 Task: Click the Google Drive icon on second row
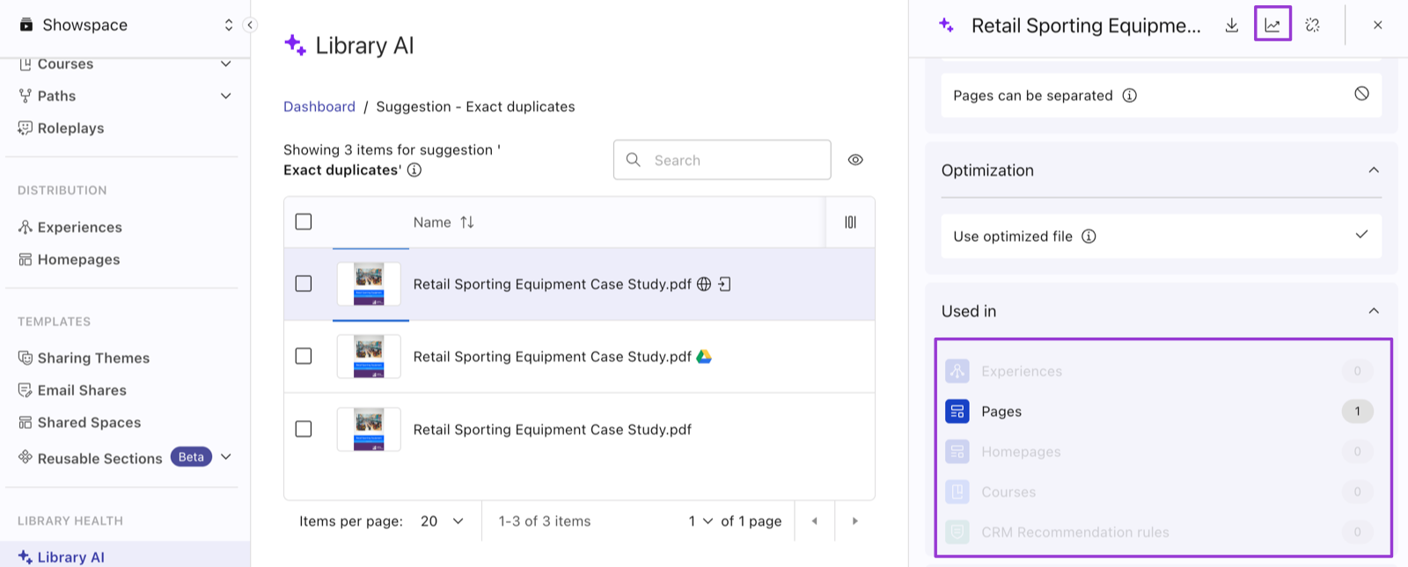(x=704, y=356)
